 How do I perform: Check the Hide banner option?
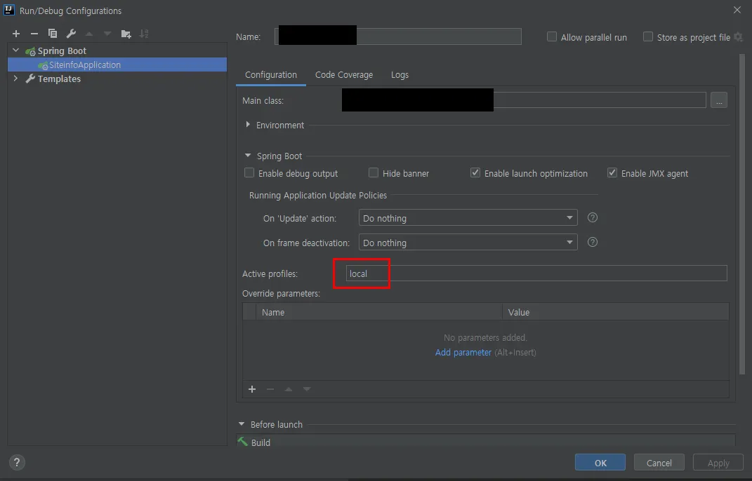point(373,172)
